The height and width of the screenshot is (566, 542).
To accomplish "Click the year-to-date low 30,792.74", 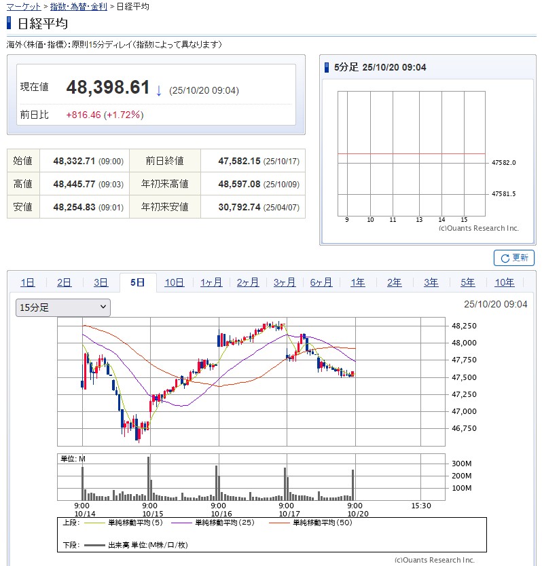I will point(239,207).
